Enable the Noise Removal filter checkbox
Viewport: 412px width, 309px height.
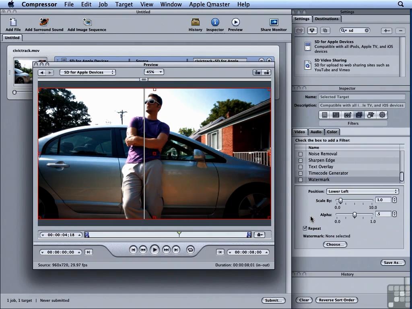(x=300, y=154)
